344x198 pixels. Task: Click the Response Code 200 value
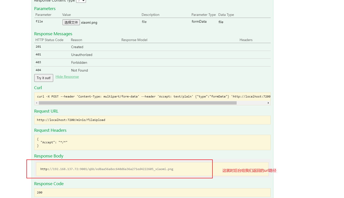pyautogui.click(x=40, y=192)
